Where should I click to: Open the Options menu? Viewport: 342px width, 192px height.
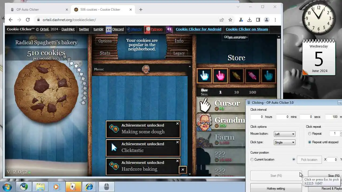pyautogui.click(x=105, y=41)
